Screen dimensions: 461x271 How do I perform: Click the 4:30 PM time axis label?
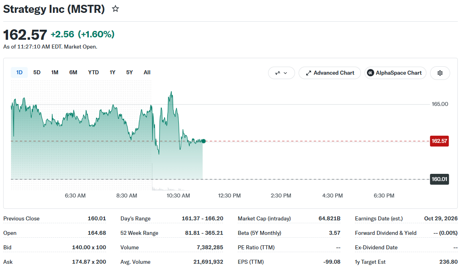(332, 196)
